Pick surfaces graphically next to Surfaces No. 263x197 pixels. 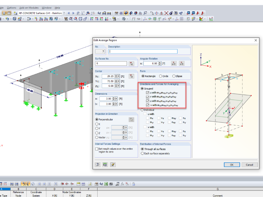[x=131, y=64]
